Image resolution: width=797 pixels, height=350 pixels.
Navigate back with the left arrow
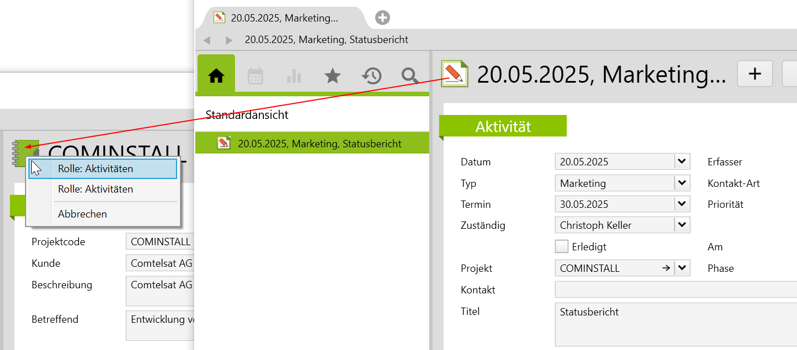(207, 40)
